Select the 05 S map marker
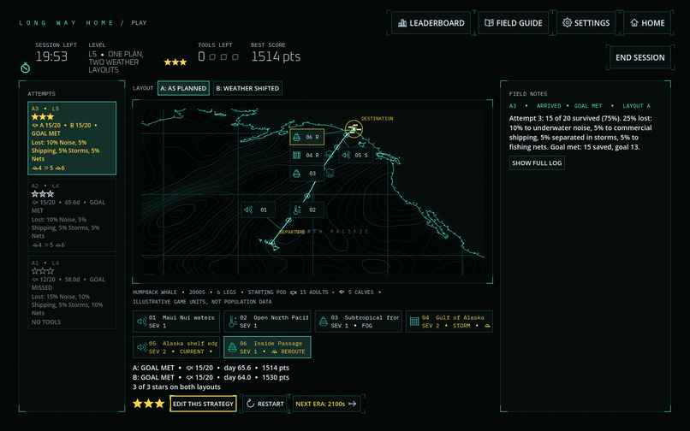Viewport: 690px width, 431px height. [355, 156]
